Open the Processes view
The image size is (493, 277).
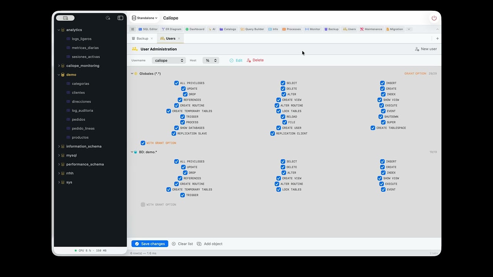[291, 29]
